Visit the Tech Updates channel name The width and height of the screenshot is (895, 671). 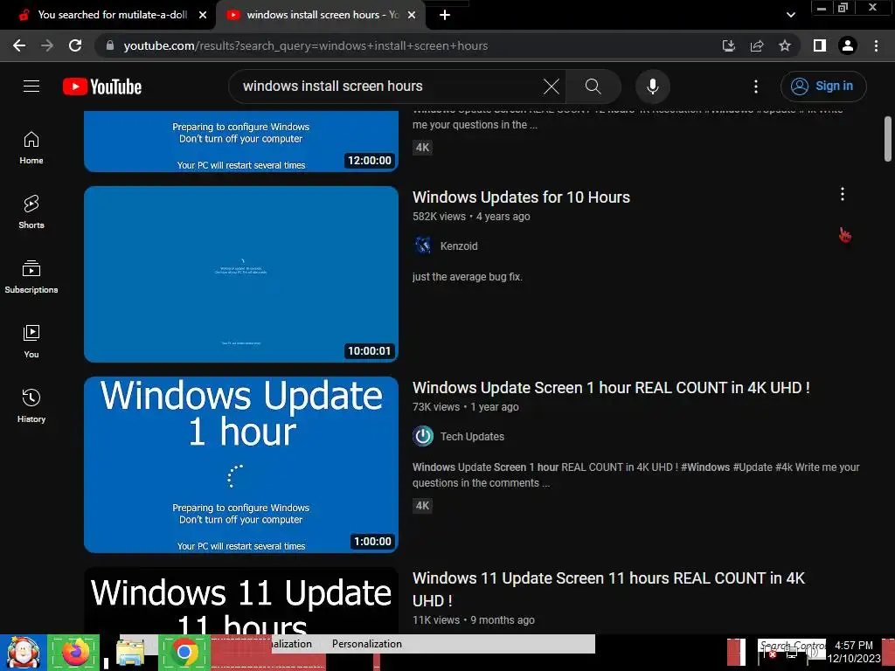[472, 437]
